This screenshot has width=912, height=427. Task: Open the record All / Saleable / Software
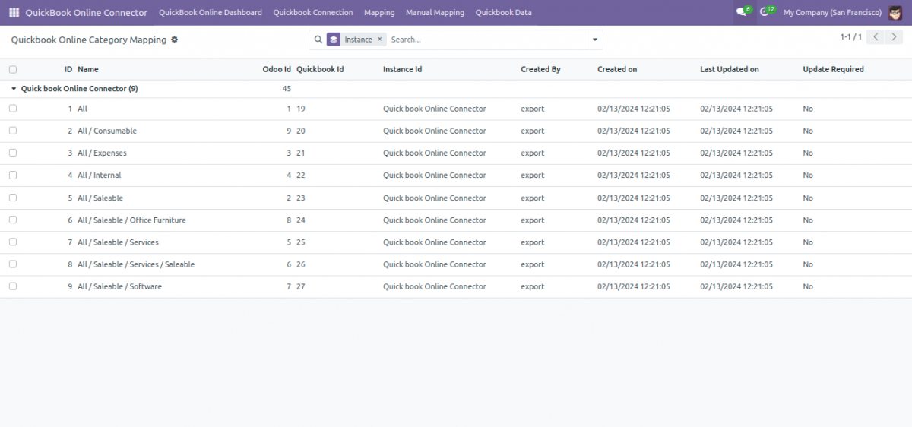click(119, 286)
